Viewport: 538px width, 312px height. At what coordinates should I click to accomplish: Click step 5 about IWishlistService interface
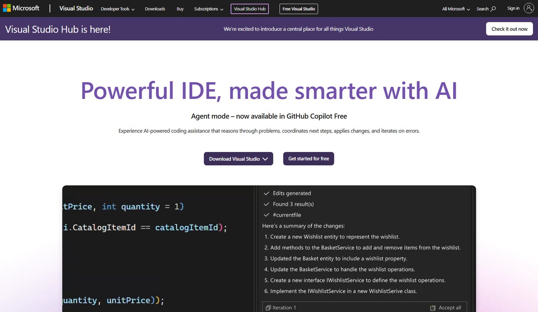355,280
